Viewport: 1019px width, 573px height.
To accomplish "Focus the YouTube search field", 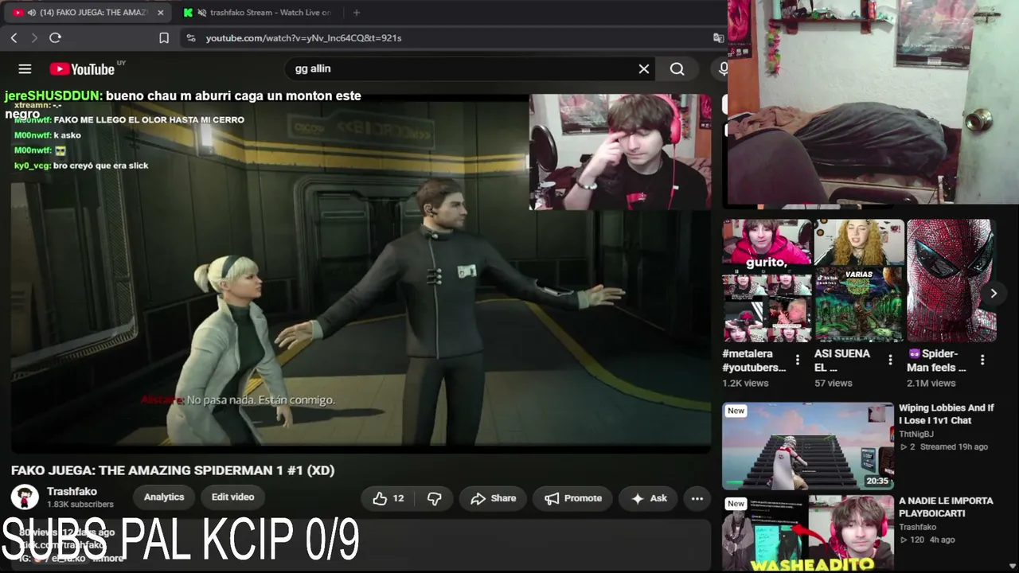I will [462, 69].
